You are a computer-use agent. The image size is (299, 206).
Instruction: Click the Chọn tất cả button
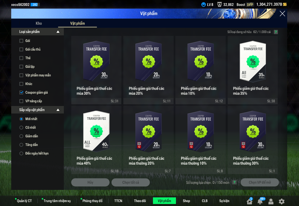131,182
